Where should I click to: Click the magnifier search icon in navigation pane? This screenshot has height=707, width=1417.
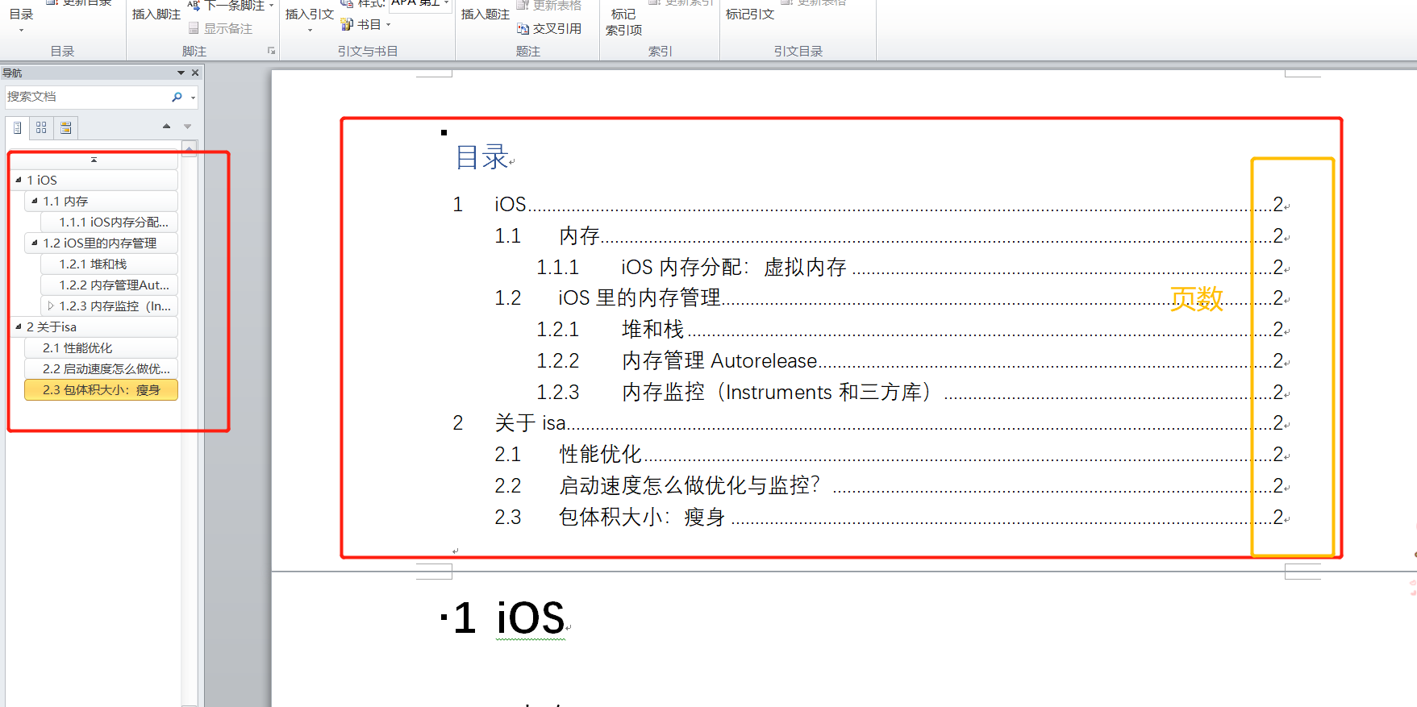pyautogui.click(x=177, y=97)
